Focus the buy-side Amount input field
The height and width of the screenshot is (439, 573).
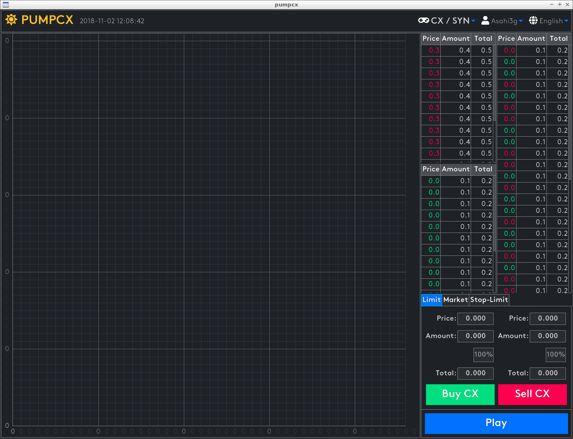click(476, 336)
